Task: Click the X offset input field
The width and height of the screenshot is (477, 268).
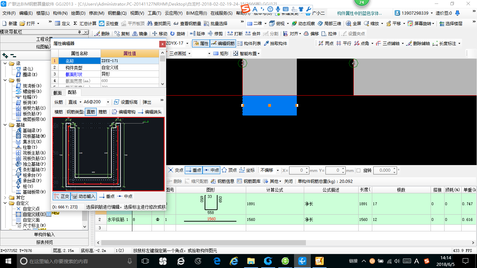Action: click(300, 170)
